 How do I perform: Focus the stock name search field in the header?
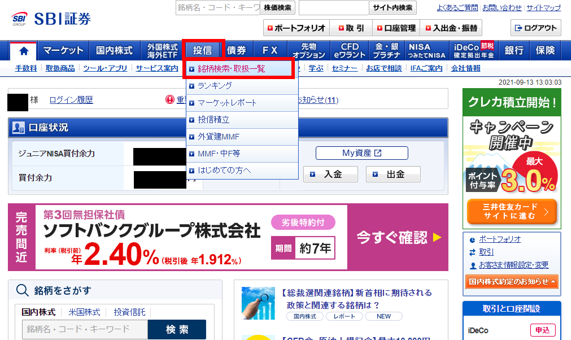tap(218, 8)
